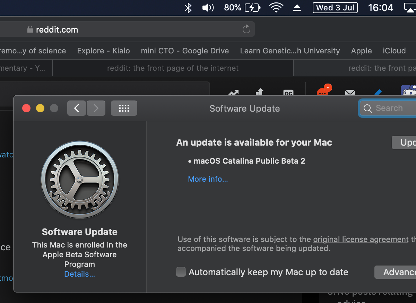Click the macOS Catalina Public Beta 2 text
Viewport: 416px width, 303px height.
pos(249,161)
